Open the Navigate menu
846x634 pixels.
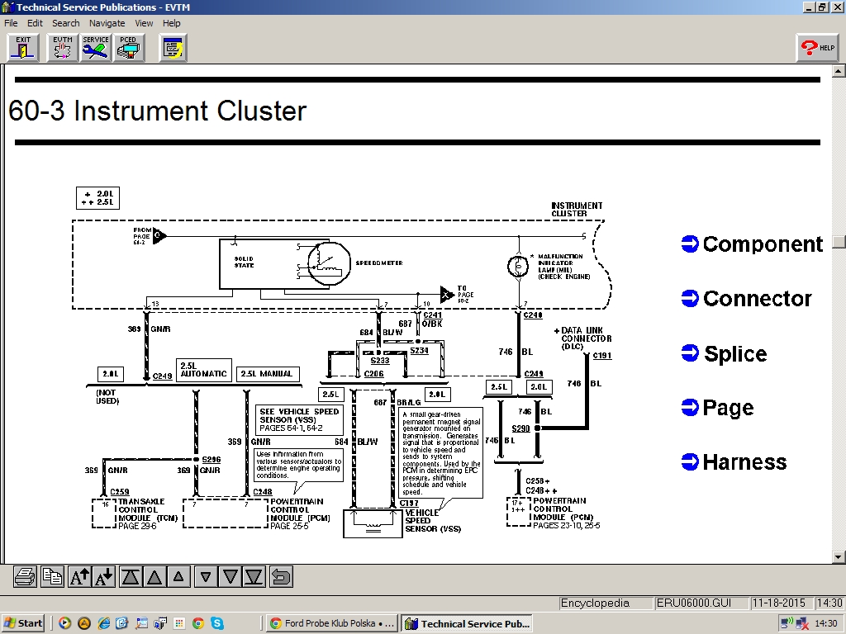pos(107,23)
